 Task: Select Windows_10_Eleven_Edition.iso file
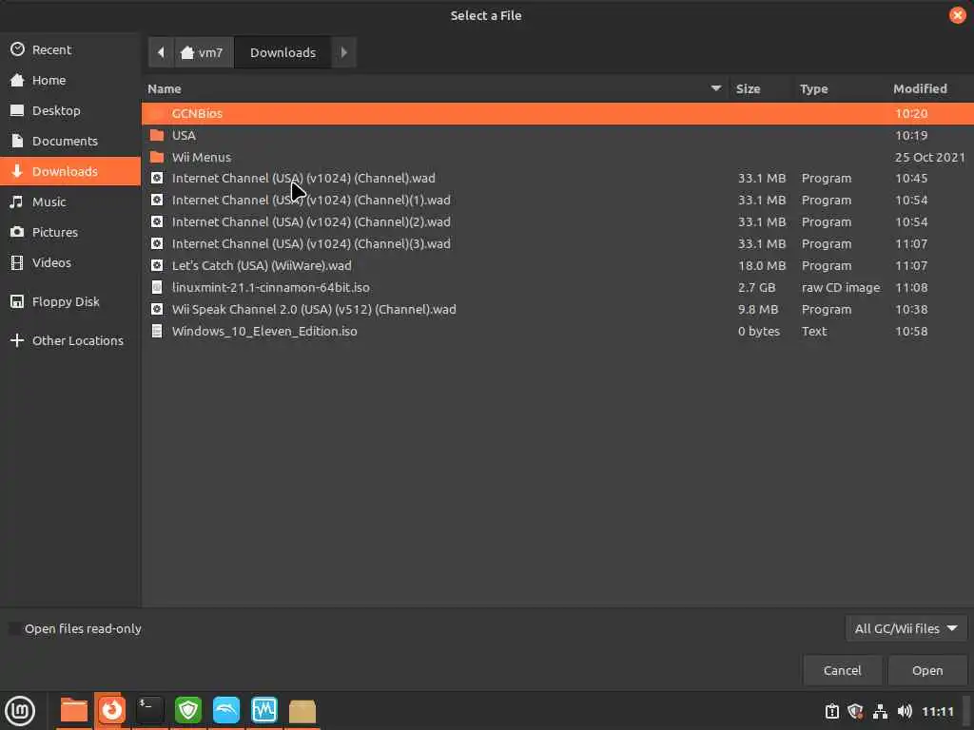(x=557, y=331)
